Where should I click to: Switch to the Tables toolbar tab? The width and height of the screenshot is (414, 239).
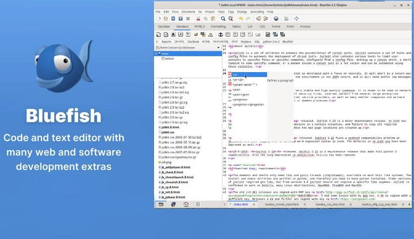click(236, 27)
